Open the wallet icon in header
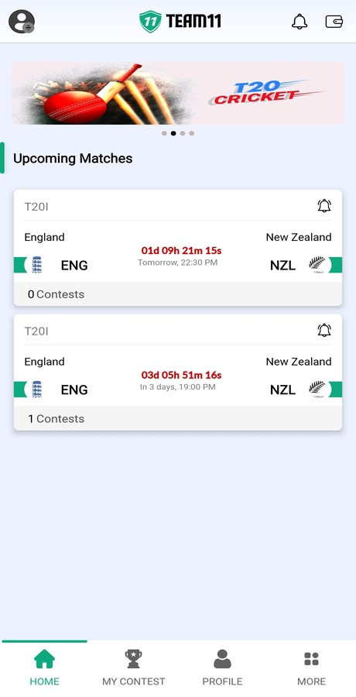Viewport: 356px width, 697px height. 334,22
